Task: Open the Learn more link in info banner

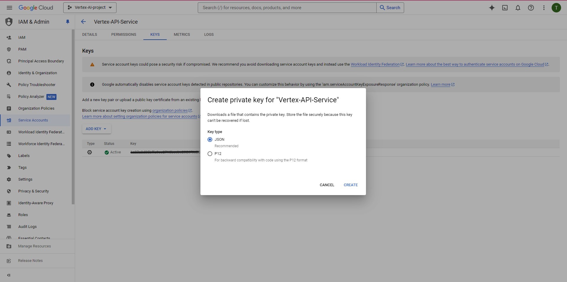Action: [443, 85]
